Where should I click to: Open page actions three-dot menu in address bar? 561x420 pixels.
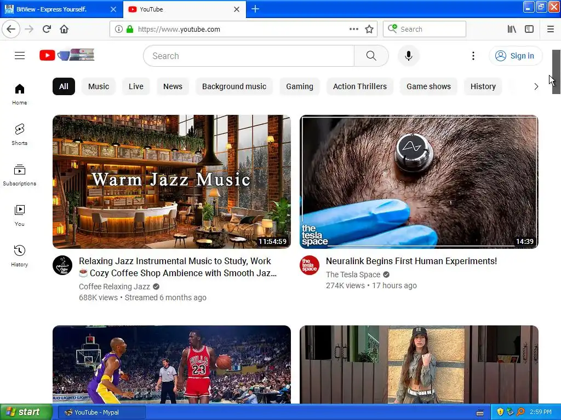point(353,29)
